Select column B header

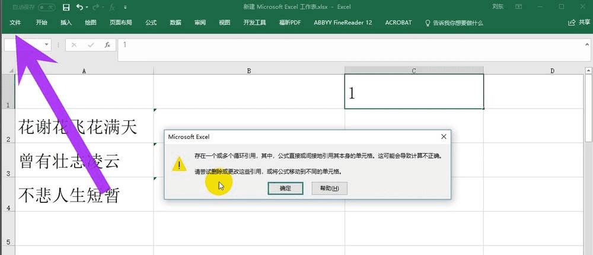coord(249,71)
